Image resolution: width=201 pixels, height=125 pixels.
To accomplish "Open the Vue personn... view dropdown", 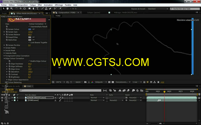I will [x=123, y=82].
